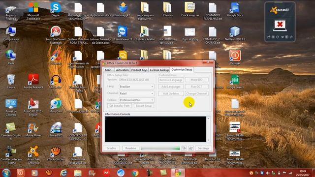Select the Movie Maker desktop icon
The height and width of the screenshot is (177, 315).
pos(33,129)
